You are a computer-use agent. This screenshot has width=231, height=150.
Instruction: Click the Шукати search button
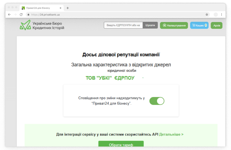click(150, 25)
